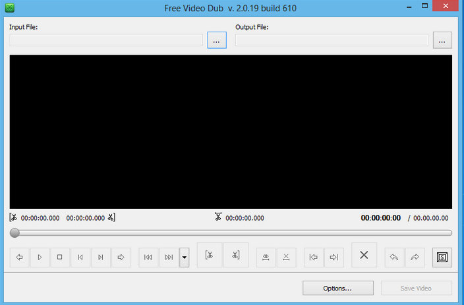This screenshot has width=464, height=305.
Task: Click the left arrow step-back button
Action: tap(20, 258)
